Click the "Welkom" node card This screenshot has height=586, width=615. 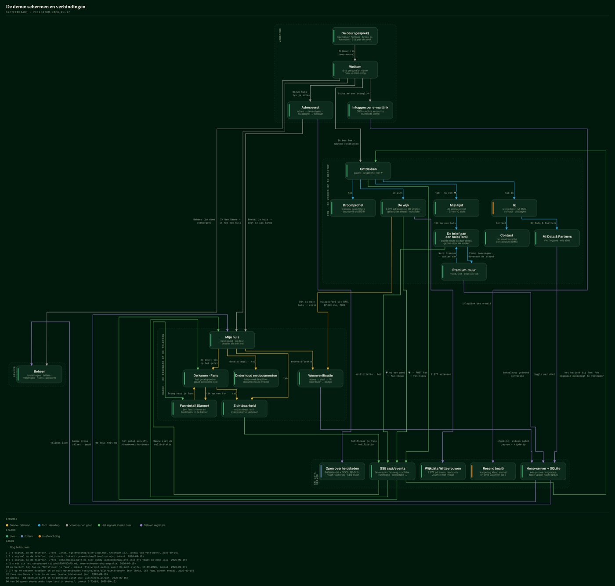coord(355,69)
